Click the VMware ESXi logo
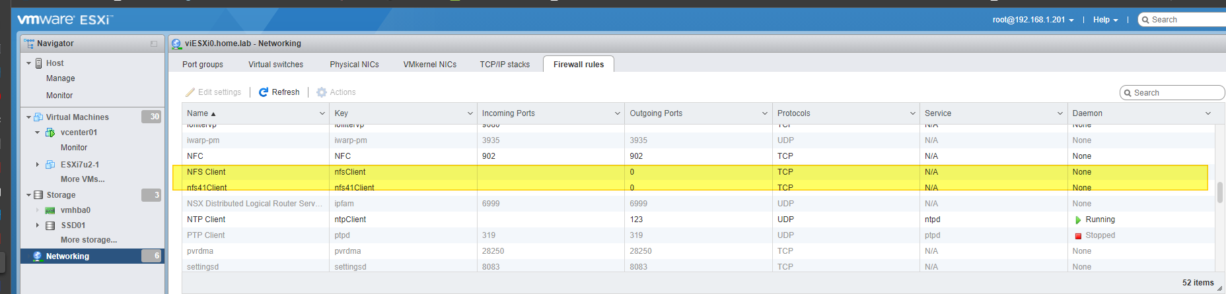This screenshot has height=294, width=1226. 65,20
